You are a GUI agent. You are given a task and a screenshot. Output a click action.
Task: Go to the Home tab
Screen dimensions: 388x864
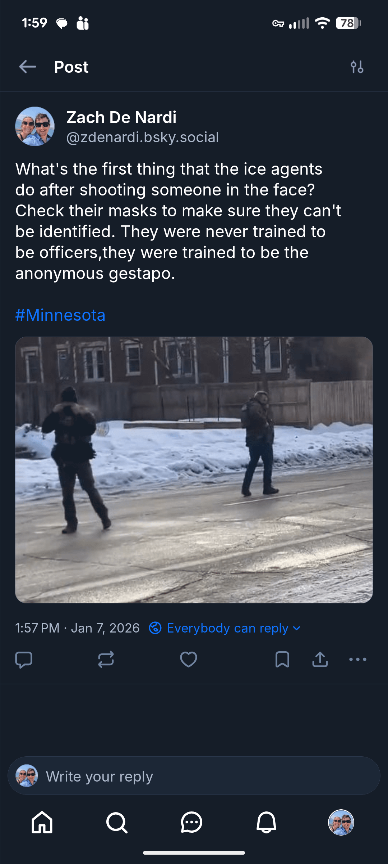[x=42, y=823]
